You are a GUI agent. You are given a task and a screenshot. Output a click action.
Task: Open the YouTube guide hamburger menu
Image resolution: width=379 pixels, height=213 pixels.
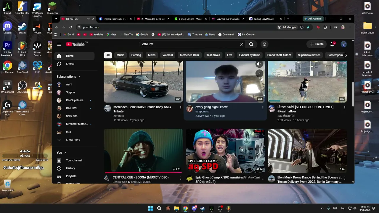(59, 44)
